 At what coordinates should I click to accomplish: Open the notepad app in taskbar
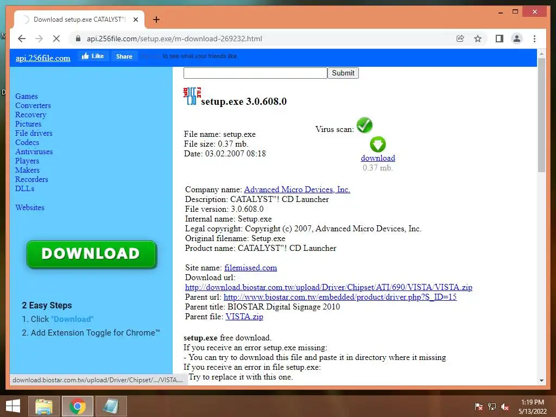click(111, 406)
